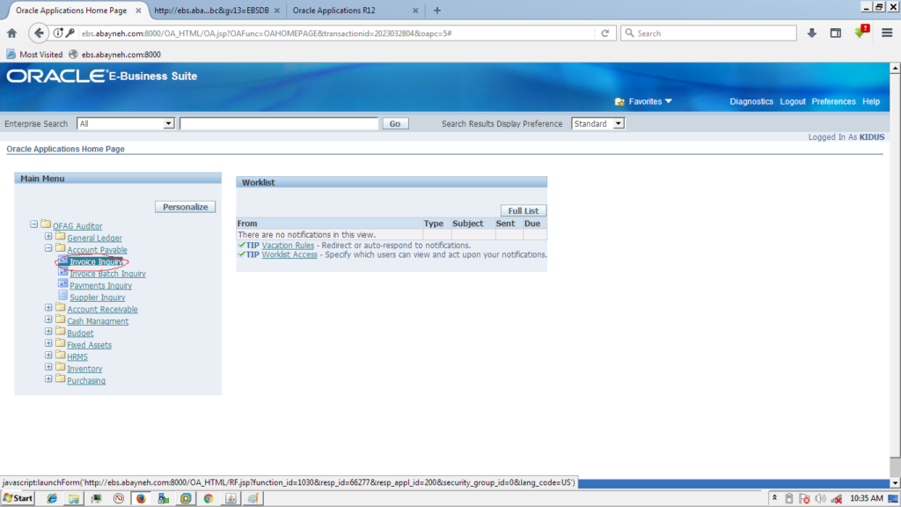901x507 pixels.
Task: Switch to the ebs.aba EBSDB tab
Action: (216, 11)
